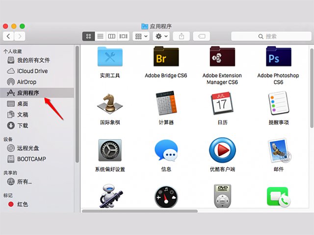314x235 pixels.
Task: Switch to Cover Flow view mode
Action: 123,36
